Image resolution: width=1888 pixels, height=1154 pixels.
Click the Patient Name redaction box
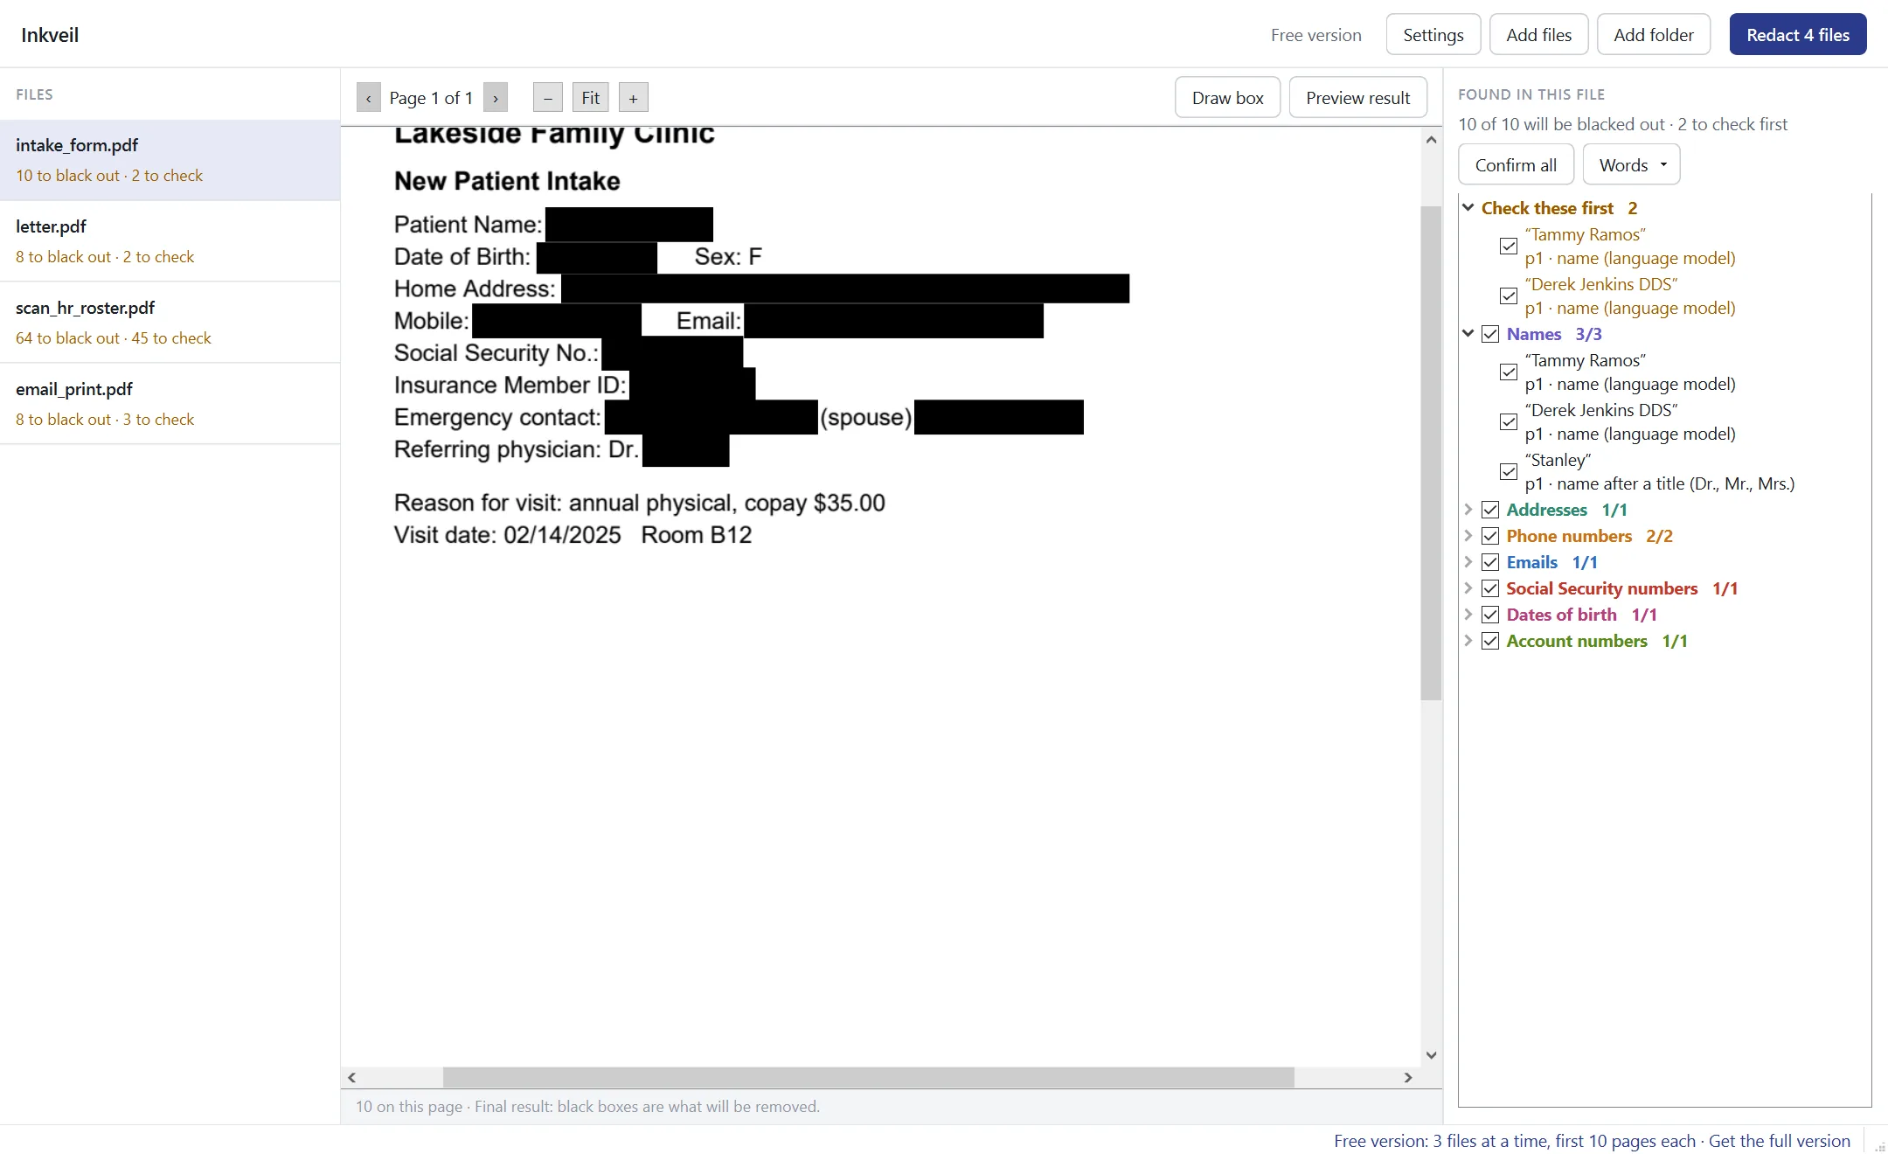coord(629,225)
